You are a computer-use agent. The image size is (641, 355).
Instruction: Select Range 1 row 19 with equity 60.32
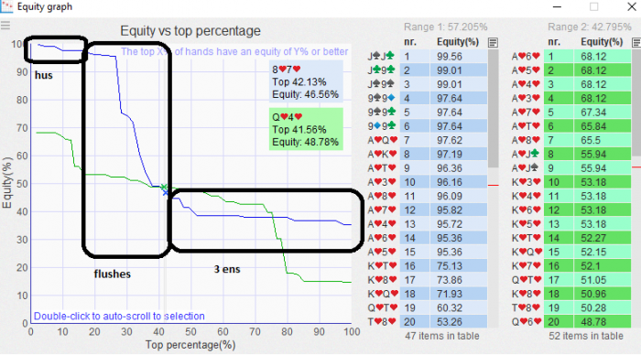coord(427,307)
